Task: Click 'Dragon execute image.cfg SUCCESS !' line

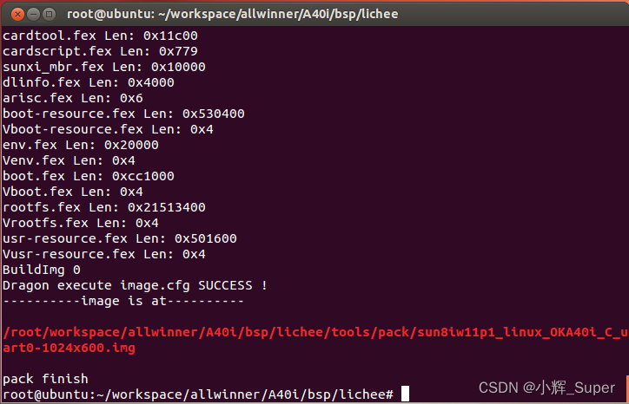Action: tap(136, 285)
